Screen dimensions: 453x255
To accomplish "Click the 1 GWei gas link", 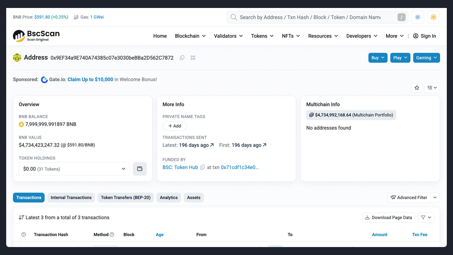I will pos(97,17).
